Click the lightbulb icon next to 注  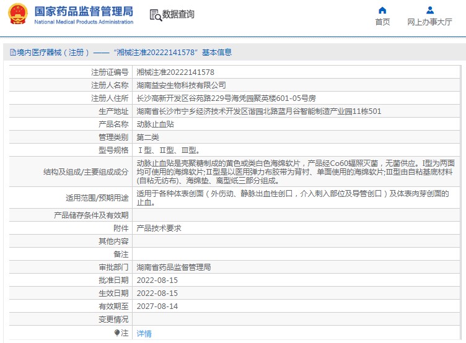click(117, 333)
